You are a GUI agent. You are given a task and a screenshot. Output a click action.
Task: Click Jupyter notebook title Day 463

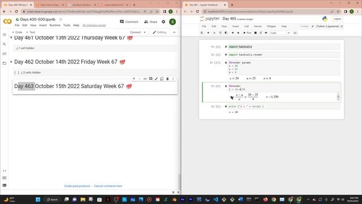pos(229,19)
